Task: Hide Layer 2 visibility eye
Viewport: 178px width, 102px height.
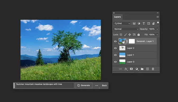Action: (x=115, y=48)
